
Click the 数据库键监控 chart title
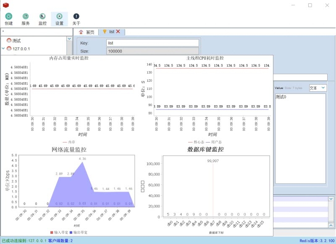tap(205, 149)
